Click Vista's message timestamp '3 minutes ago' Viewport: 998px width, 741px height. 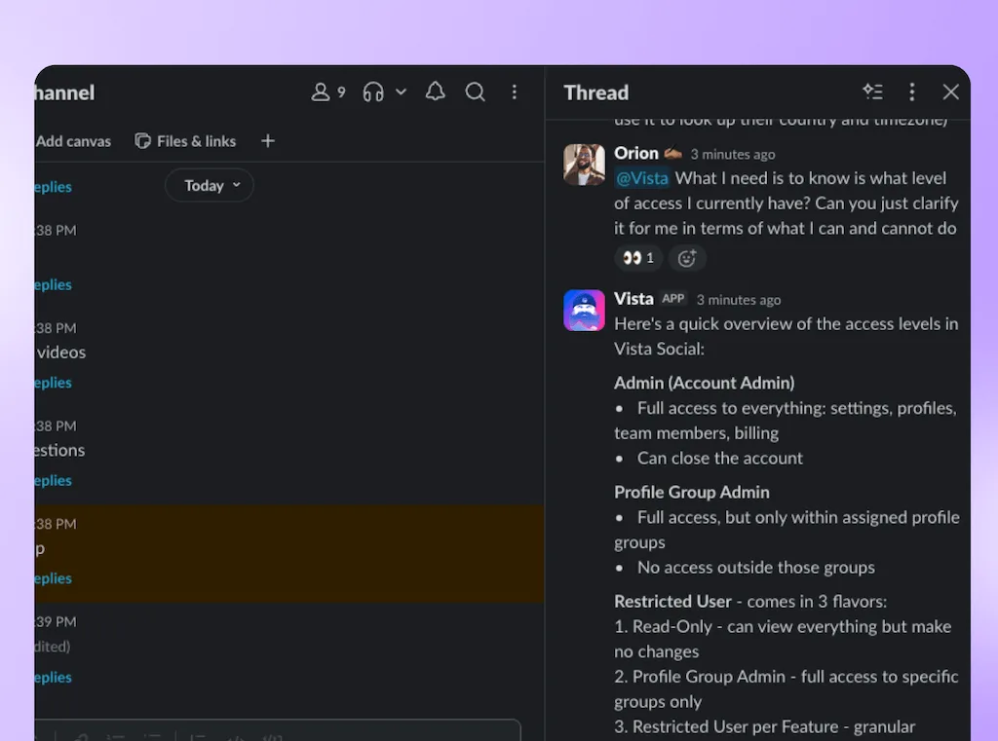point(739,300)
